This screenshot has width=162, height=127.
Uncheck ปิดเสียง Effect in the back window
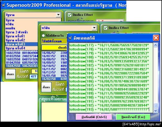point(69,15)
